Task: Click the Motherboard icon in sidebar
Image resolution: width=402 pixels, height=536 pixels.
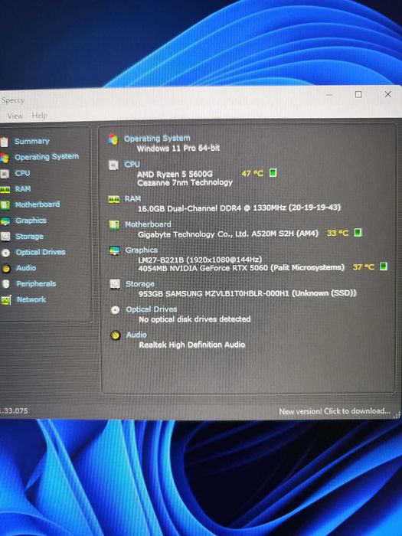Action: pos(5,205)
